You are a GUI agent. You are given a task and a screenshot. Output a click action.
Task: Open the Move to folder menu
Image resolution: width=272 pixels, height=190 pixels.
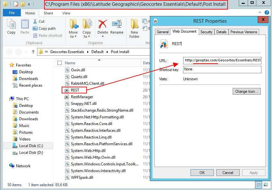(73, 28)
